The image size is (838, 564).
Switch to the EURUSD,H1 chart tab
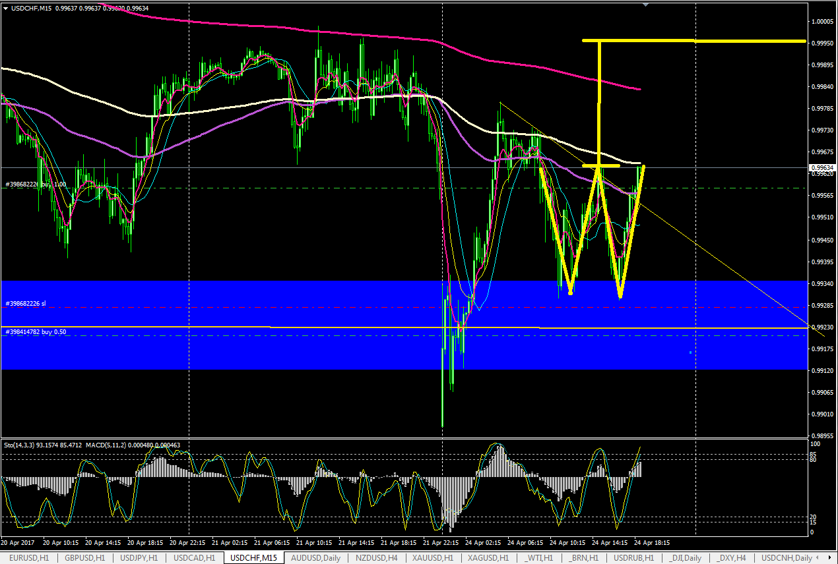[x=28, y=558]
